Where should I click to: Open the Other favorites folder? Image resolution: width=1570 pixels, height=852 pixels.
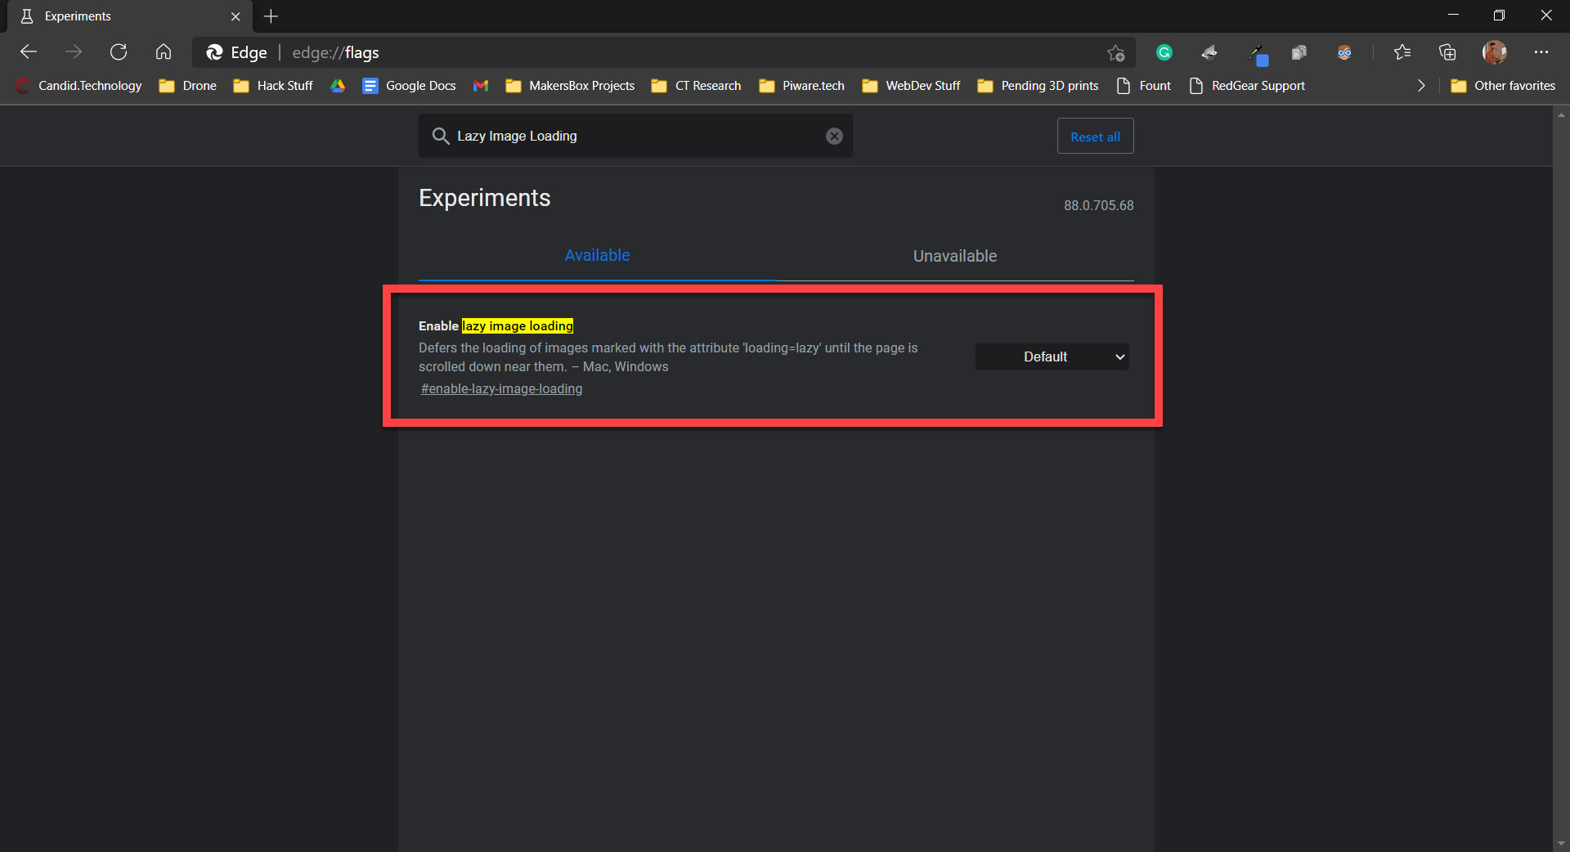pos(1503,86)
